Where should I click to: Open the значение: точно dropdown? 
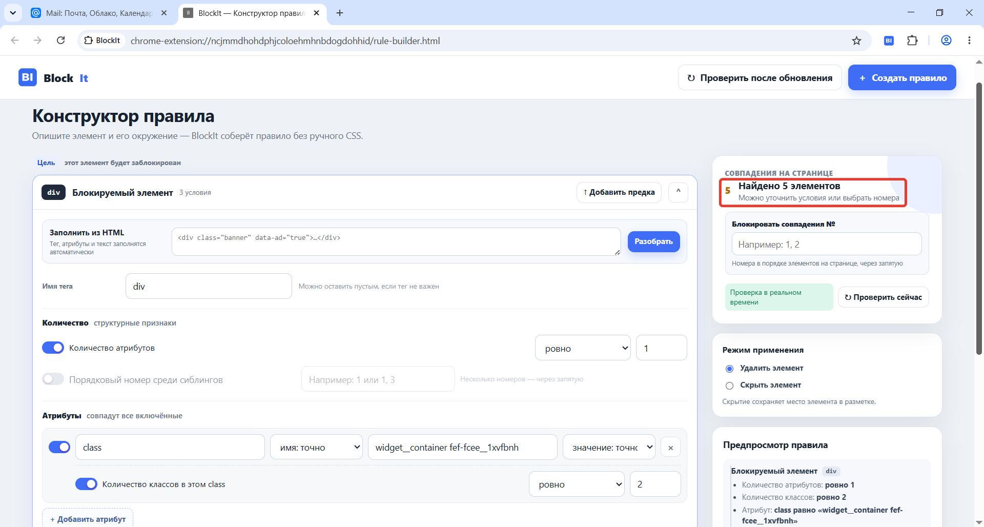(x=609, y=447)
